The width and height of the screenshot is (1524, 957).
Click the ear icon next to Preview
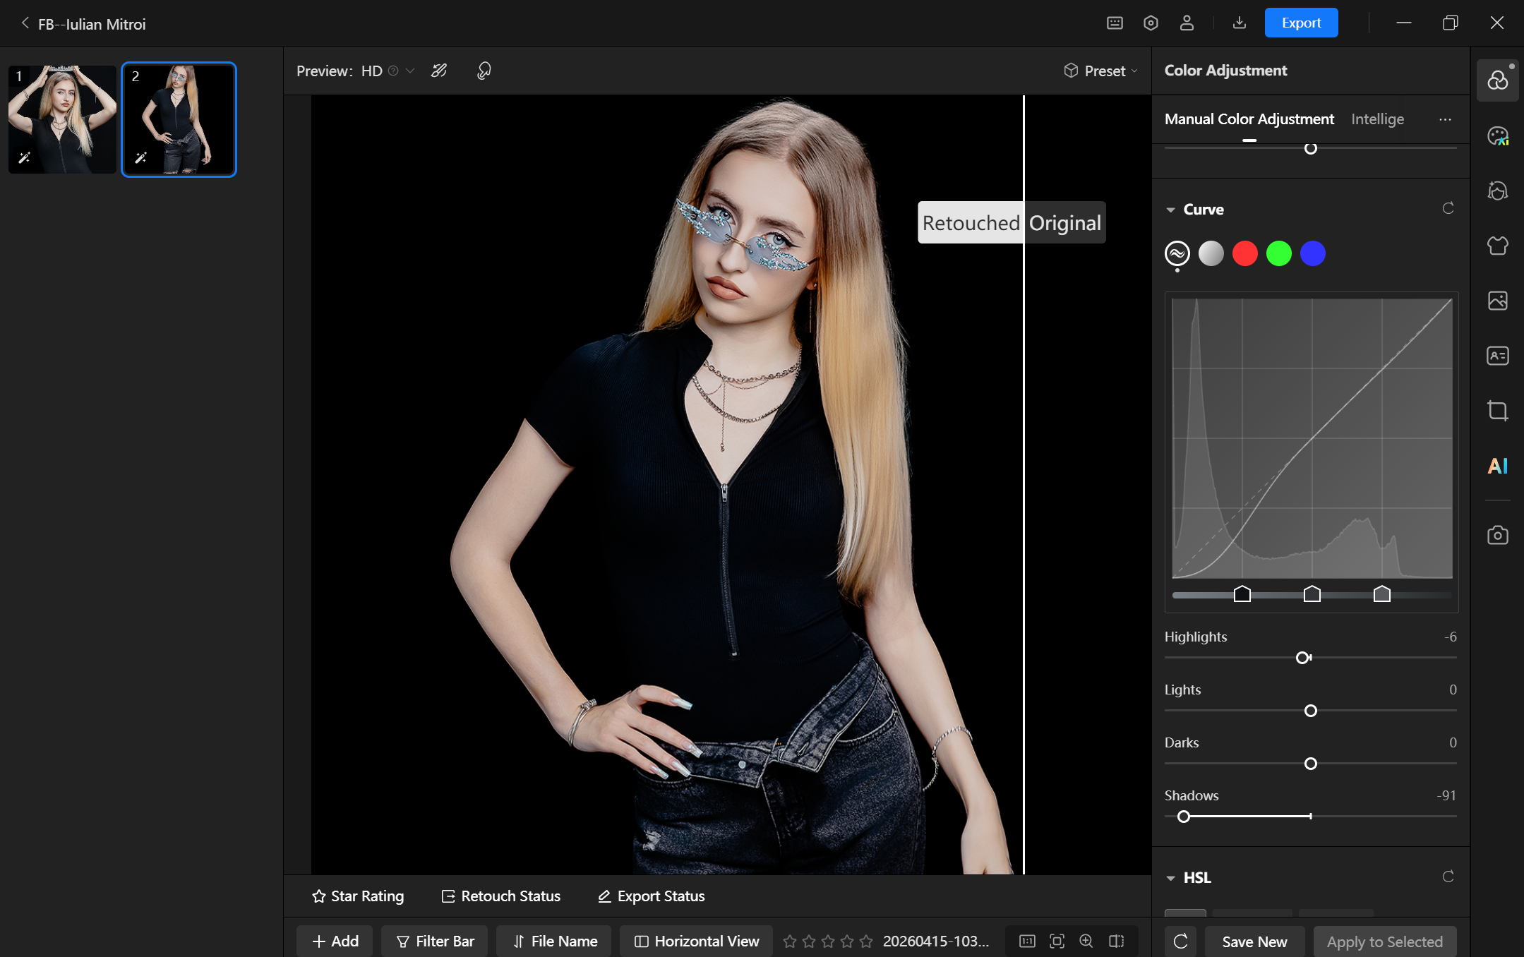point(484,71)
